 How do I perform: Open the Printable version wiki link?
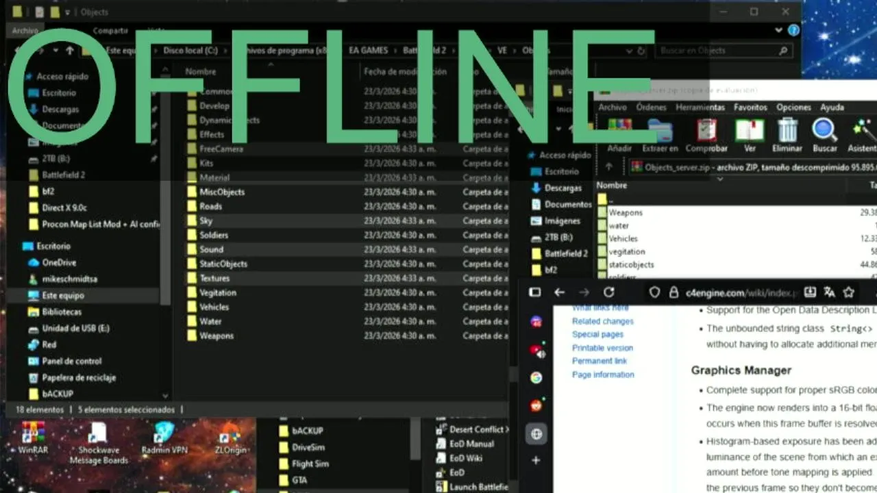602,348
